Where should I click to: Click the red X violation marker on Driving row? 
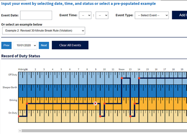coord(95,104)
